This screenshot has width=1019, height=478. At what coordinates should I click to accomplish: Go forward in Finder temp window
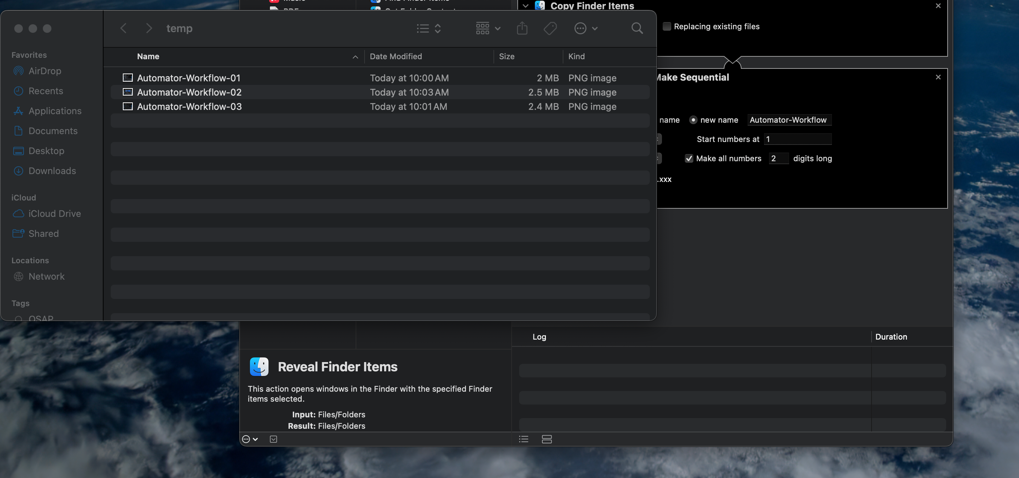point(149,28)
